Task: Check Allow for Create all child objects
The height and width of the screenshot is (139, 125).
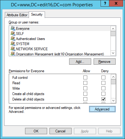Action: pos(85,94)
